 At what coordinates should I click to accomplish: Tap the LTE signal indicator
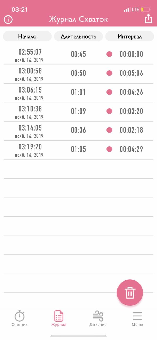[135, 9]
